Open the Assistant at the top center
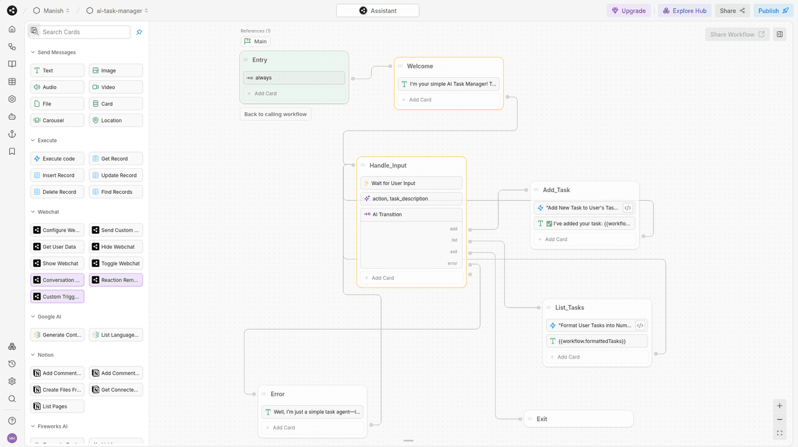The width and height of the screenshot is (798, 447). (377, 11)
